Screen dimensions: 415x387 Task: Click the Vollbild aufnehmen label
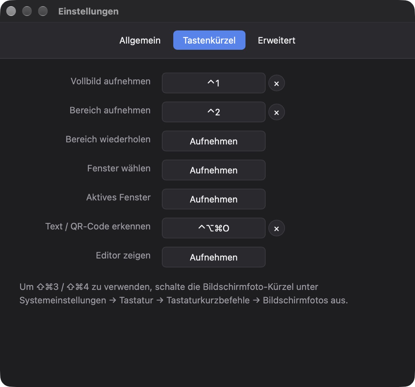(x=110, y=81)
